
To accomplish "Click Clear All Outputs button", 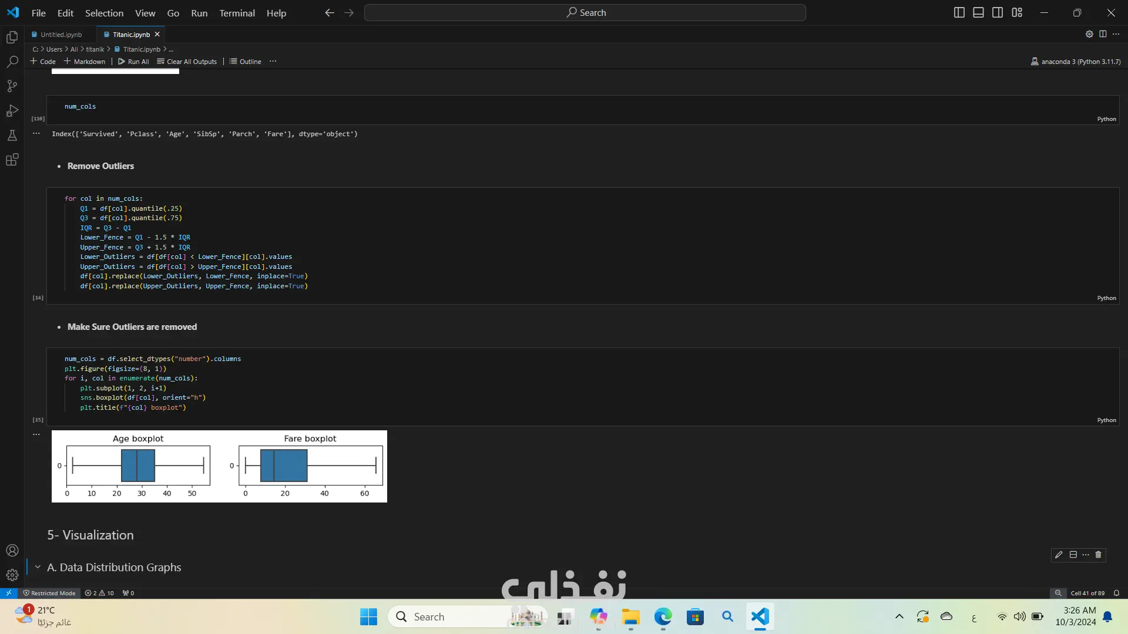I will 187,62.
